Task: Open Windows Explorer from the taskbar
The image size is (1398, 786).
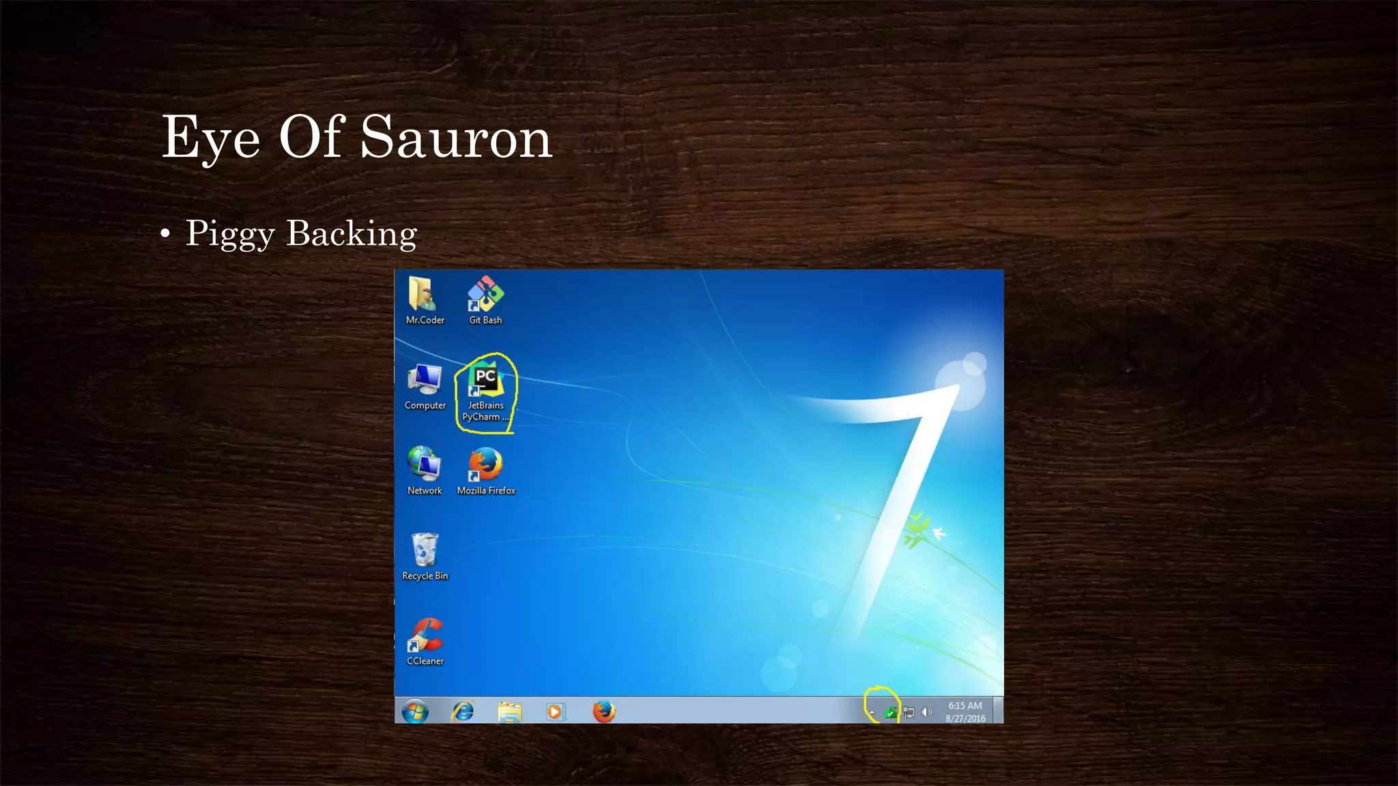Action: click(509, 712)
